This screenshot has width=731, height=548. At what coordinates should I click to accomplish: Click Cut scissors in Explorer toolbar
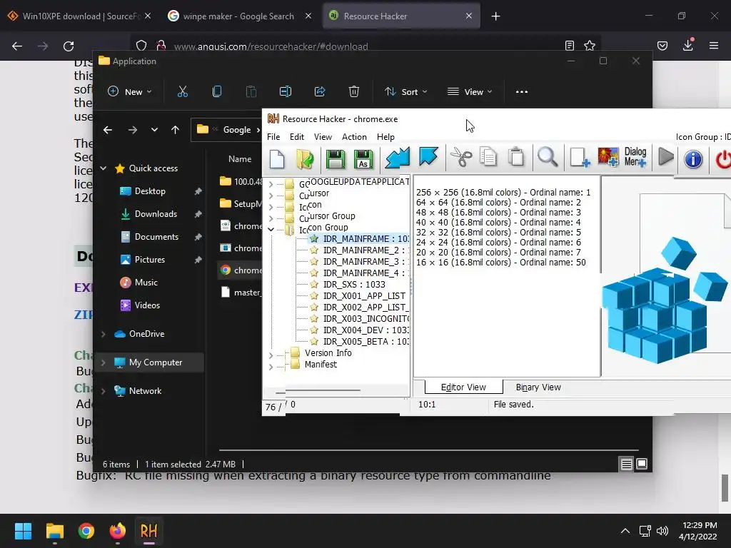pyautogui.click(x=183, y=92)
